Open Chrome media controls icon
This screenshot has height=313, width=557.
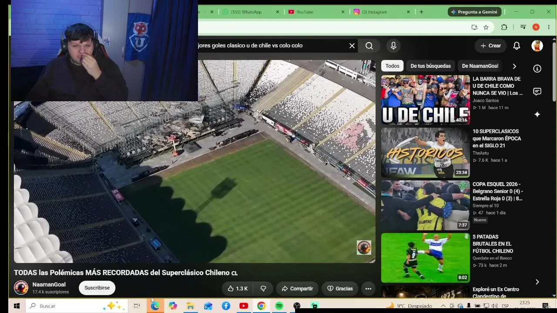coord(523,27)
